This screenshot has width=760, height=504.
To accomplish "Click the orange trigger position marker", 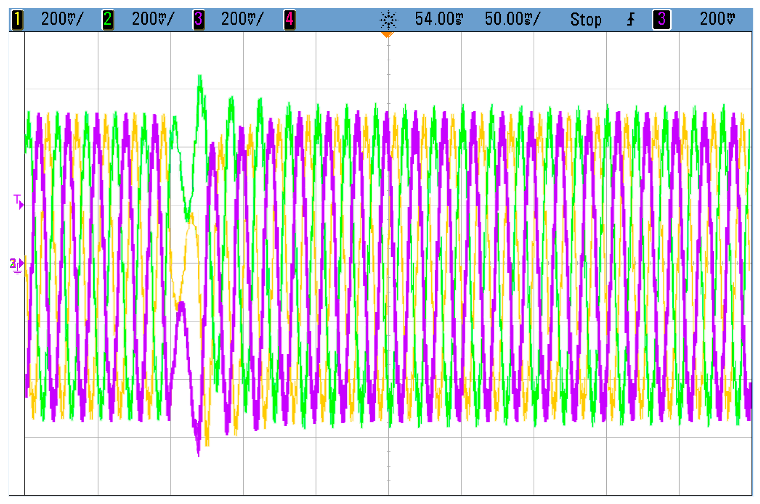I will click(x=388, y=34).
